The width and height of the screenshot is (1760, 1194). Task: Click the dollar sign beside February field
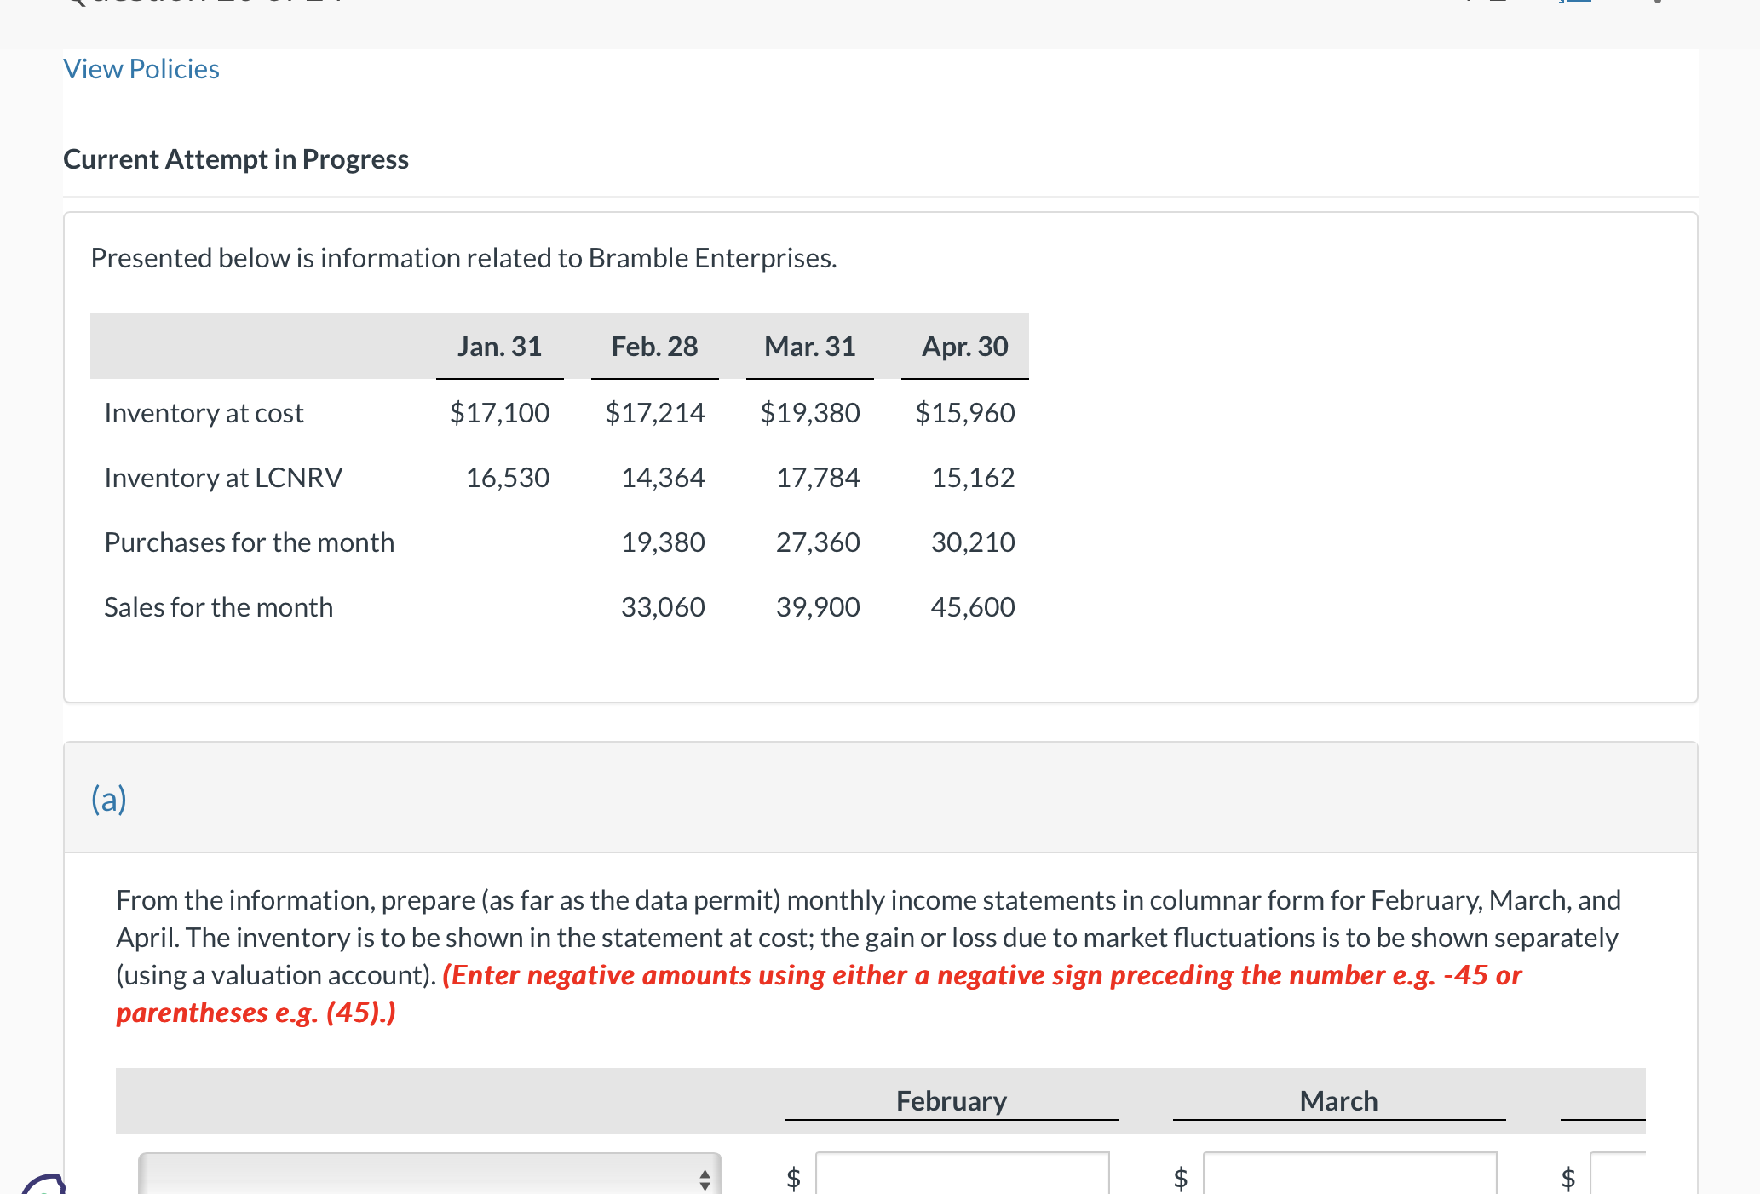click(794, 1178)
